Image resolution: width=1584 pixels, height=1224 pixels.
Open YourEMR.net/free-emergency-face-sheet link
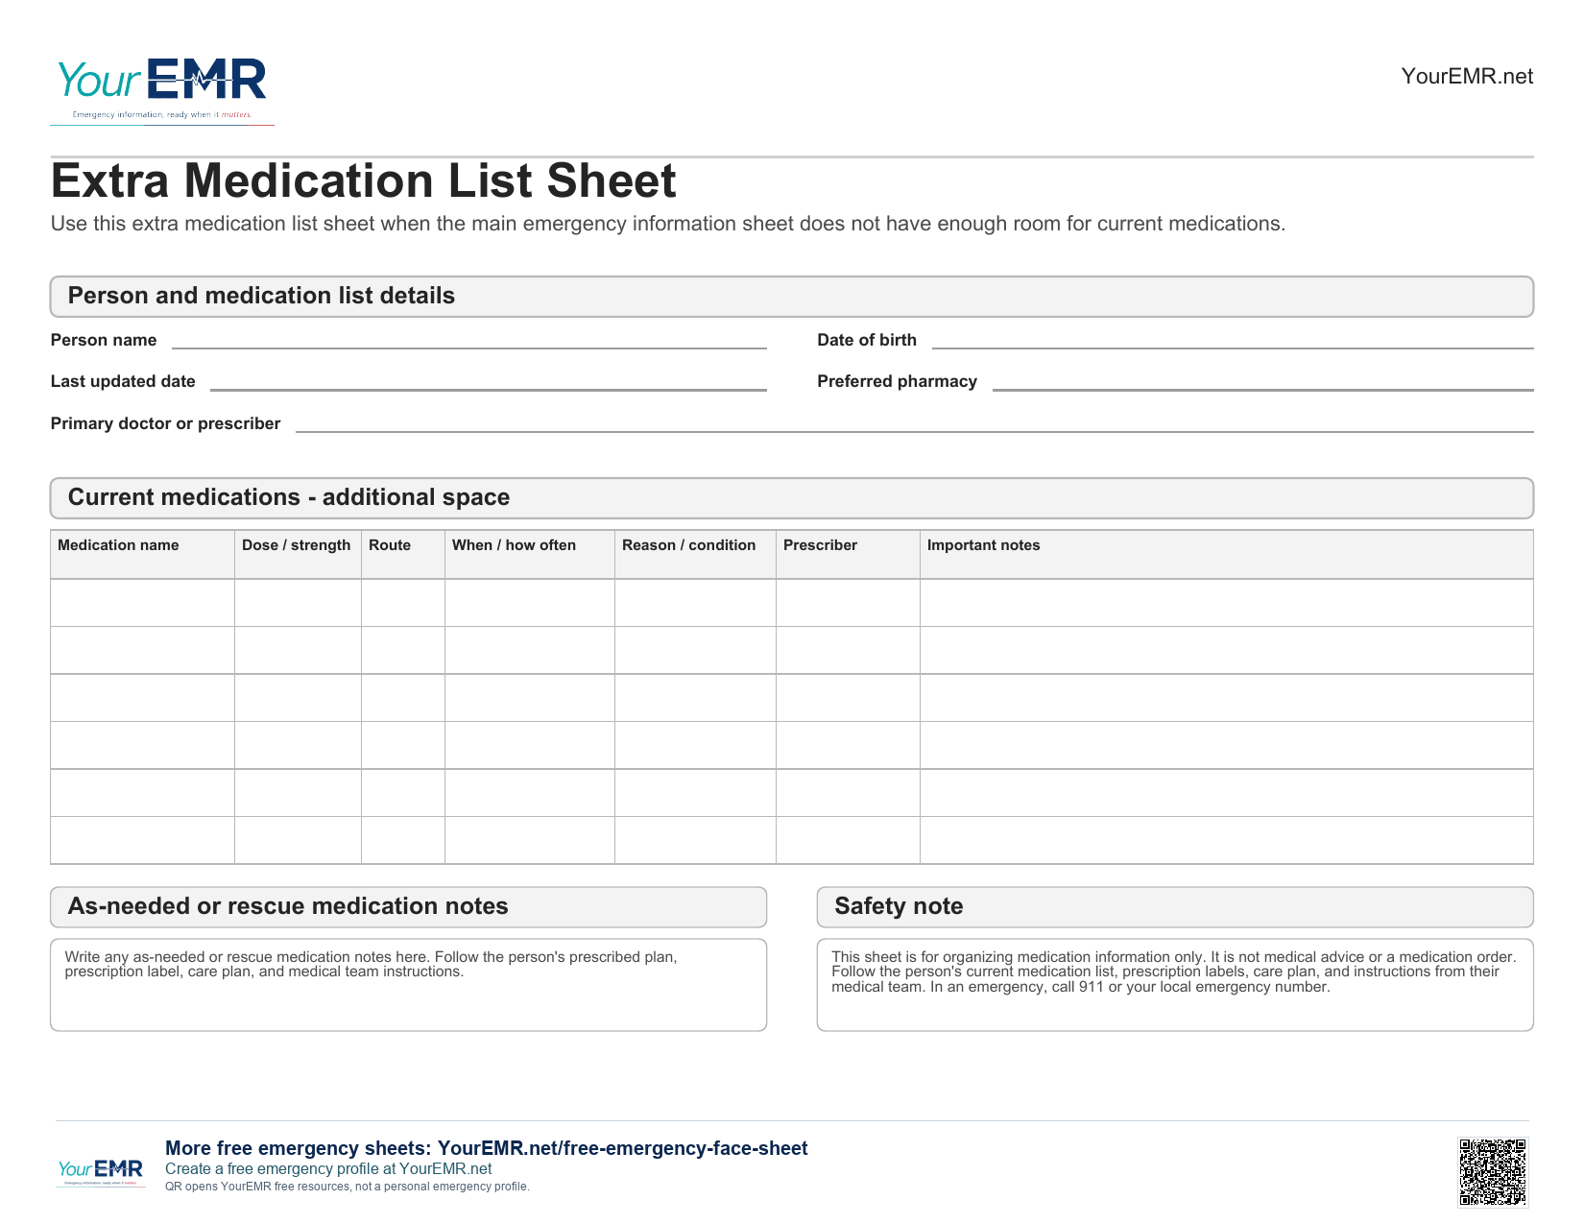[x=622, y=1148]
